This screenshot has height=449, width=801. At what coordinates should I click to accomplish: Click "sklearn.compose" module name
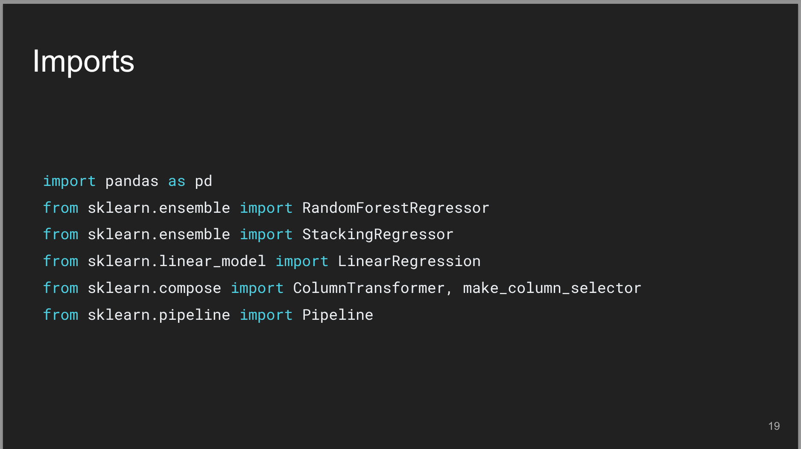click(x=154, y=288)
